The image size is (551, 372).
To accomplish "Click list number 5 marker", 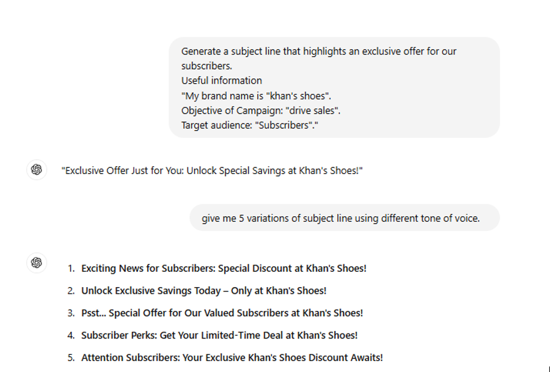I will [71, 358].
